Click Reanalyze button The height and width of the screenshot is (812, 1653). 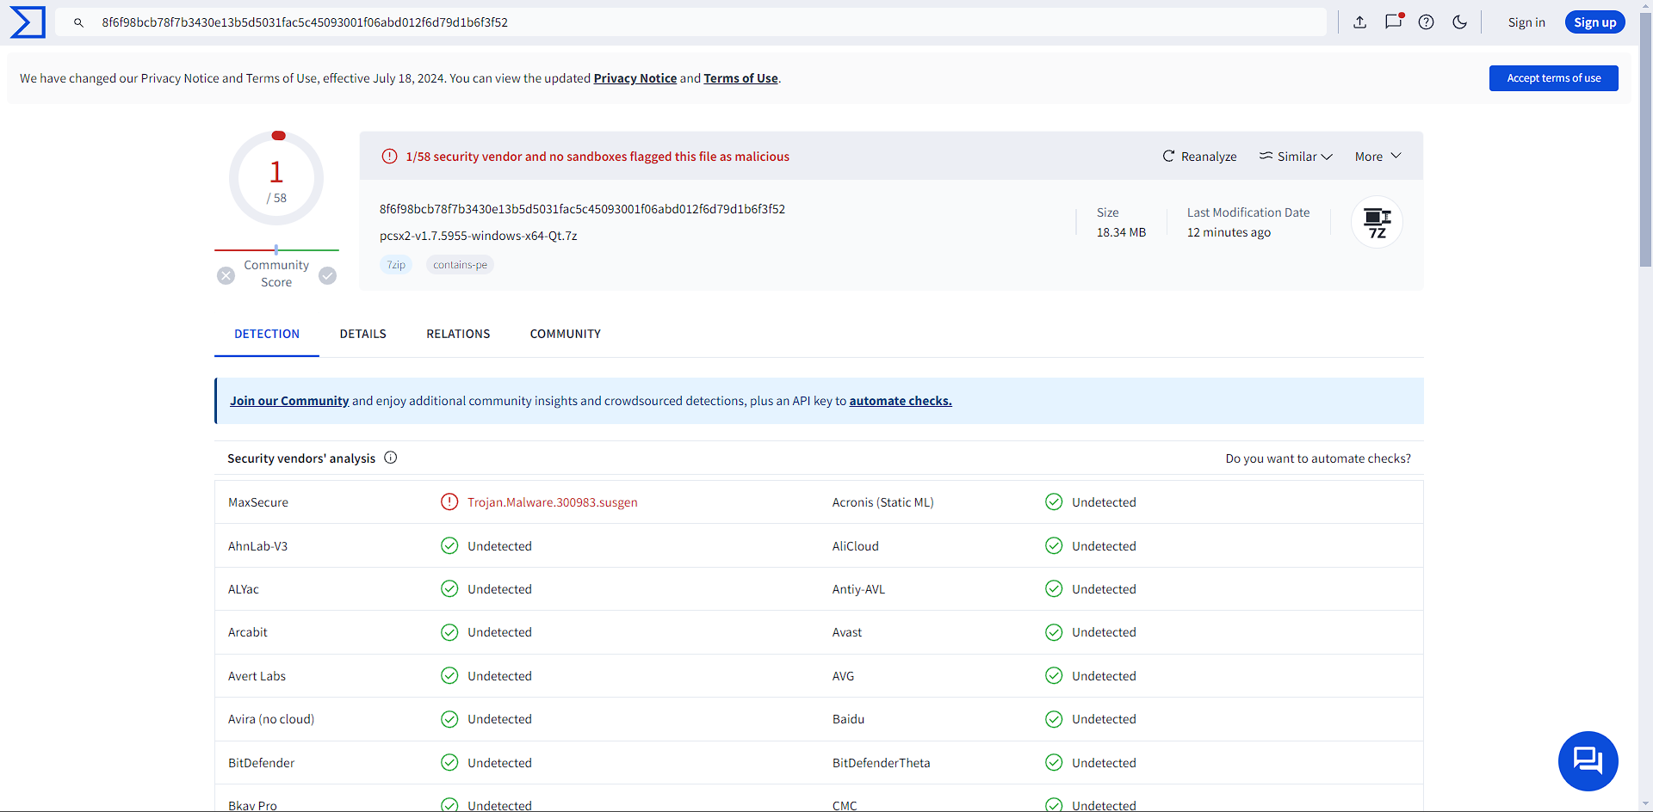(1199, 157)
